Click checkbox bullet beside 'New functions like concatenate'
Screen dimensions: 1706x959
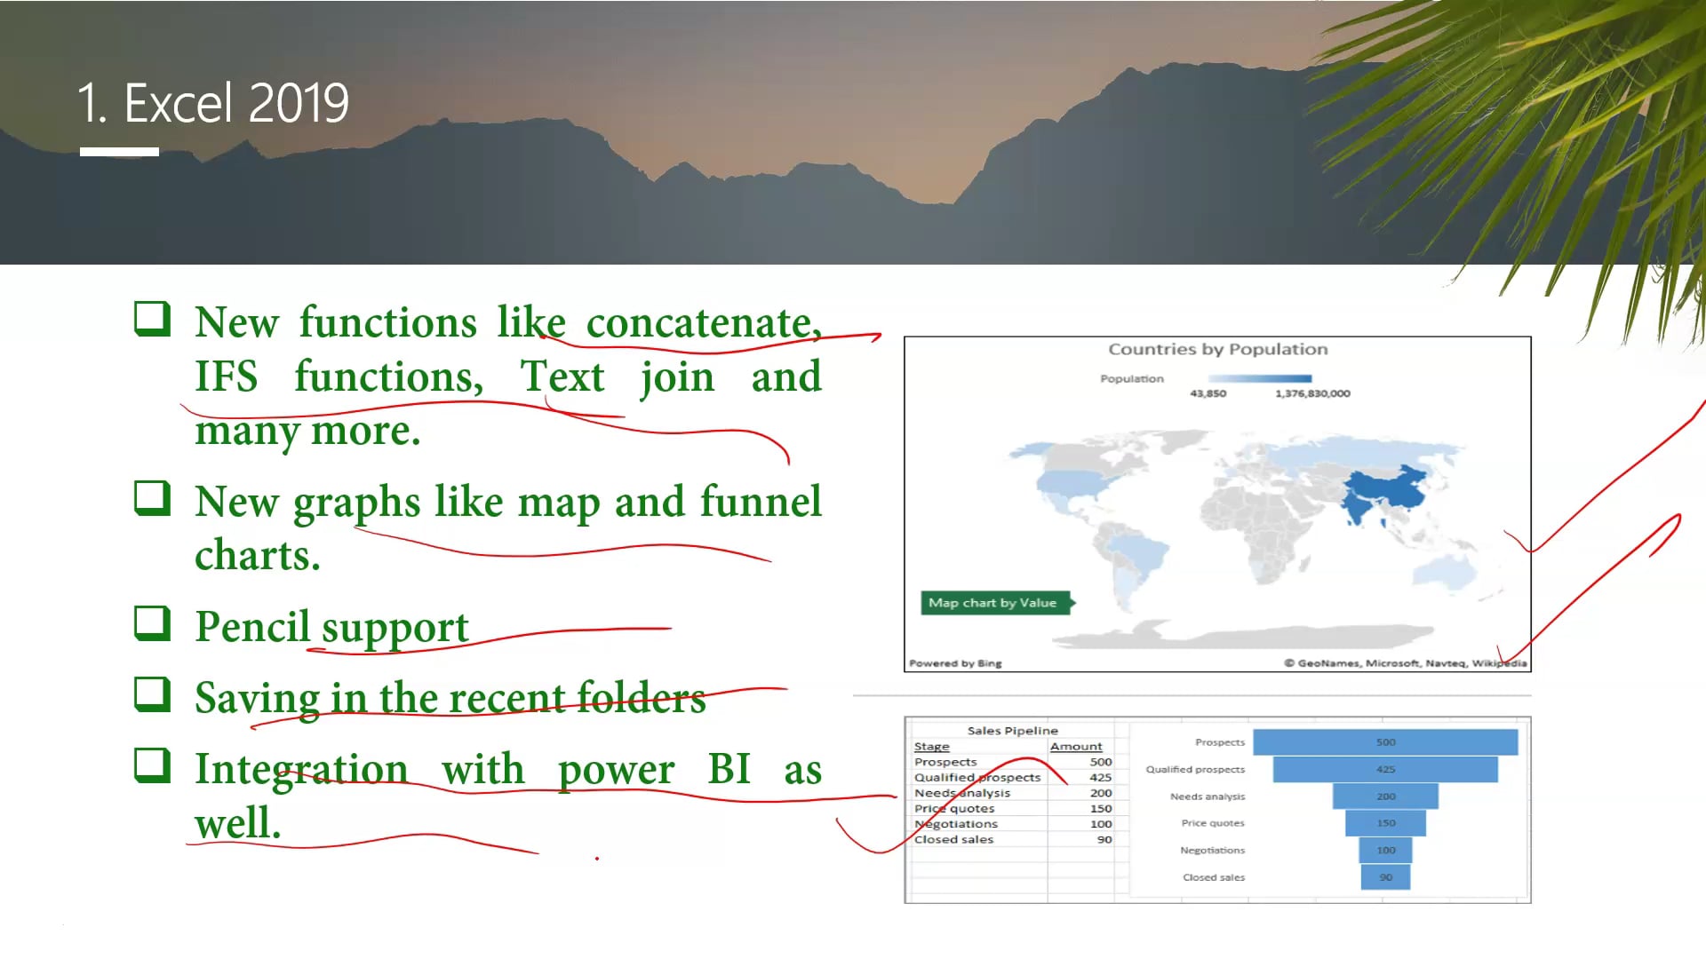click(152, 319)
